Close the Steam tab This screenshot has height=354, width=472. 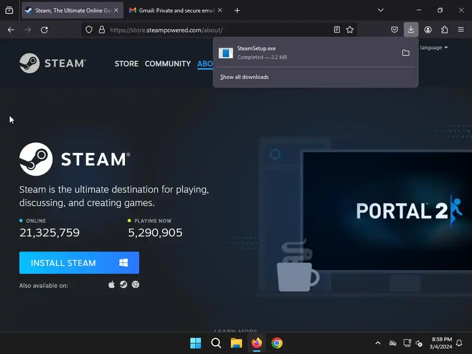[x=116, y=10]
